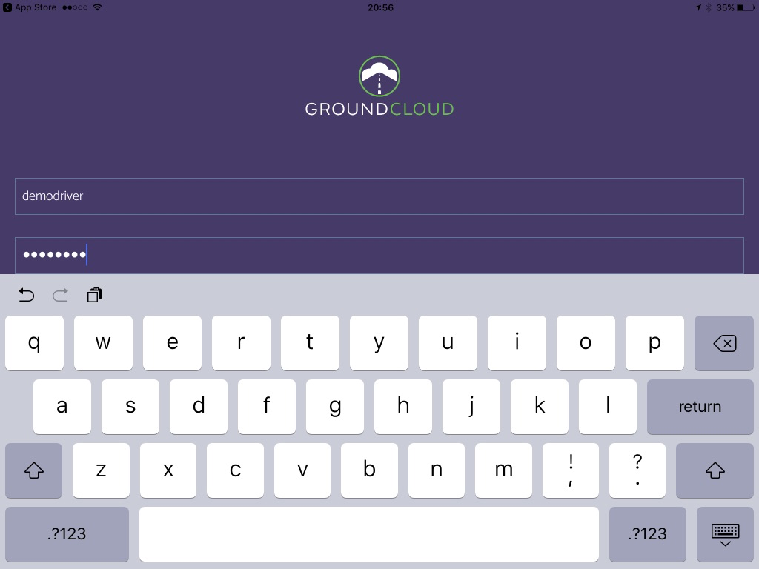Tap the t key
The height and width of the screenshot is (569, 759).
(x=310, y=343)
